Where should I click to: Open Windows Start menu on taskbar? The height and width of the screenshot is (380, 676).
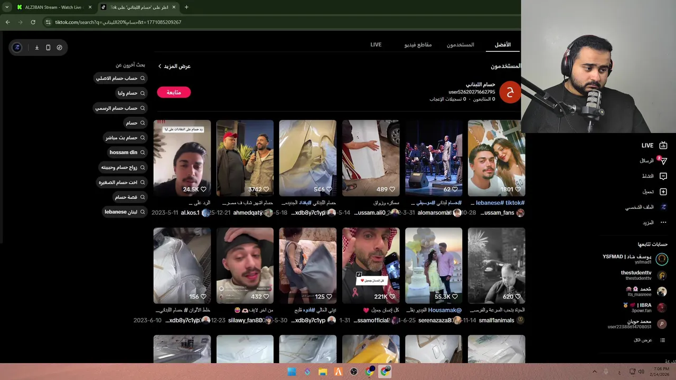(x=292, y=372)
